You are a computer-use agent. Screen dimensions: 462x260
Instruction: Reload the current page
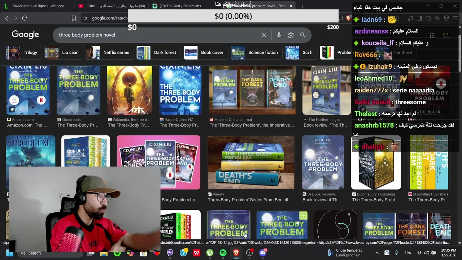pos(25,18)
